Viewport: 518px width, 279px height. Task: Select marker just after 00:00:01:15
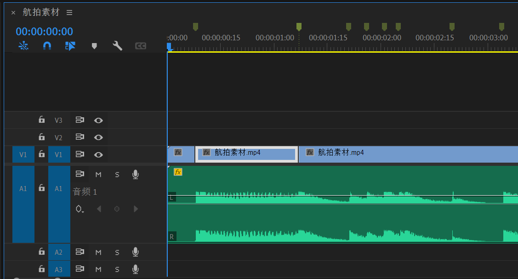click(348, 27)
